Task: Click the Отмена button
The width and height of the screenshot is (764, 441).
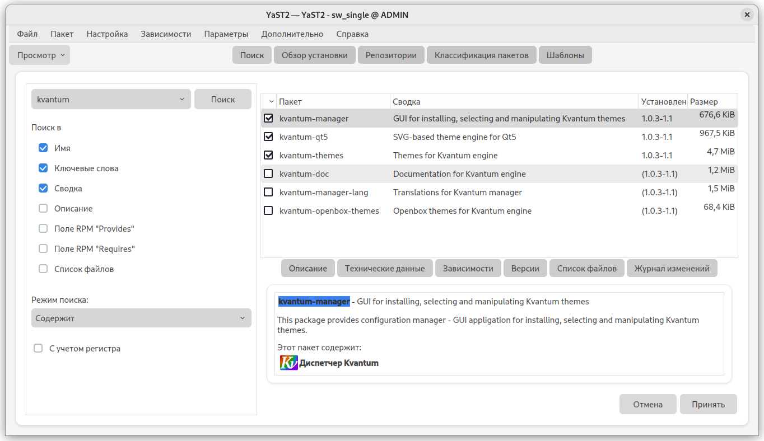Action: 648,404
